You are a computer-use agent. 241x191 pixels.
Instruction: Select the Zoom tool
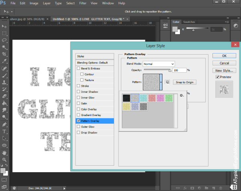click(4, 160)
